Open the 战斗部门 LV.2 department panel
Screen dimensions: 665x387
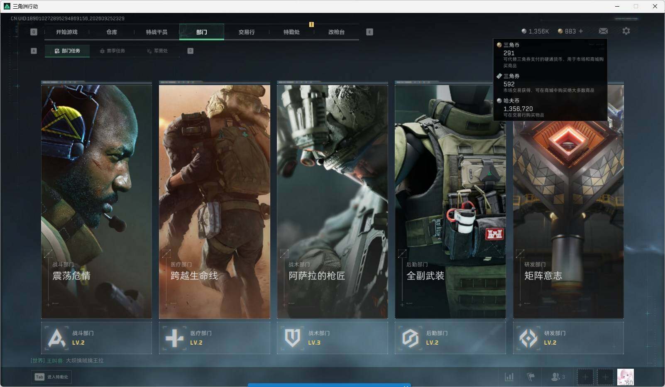[96, 338]
